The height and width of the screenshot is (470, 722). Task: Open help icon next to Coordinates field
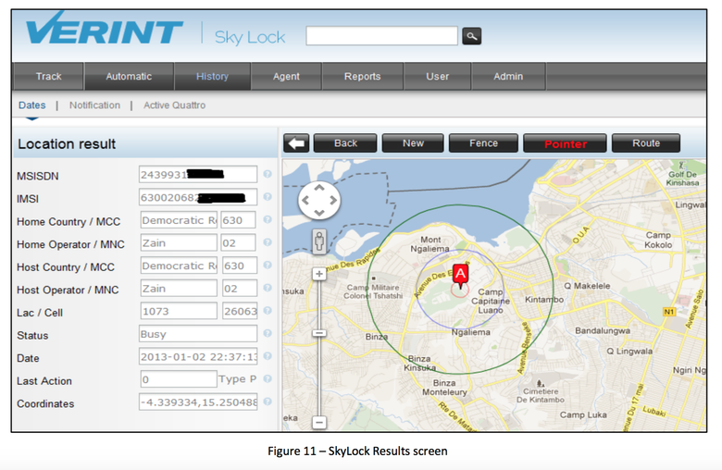click(x=268, y=402)
